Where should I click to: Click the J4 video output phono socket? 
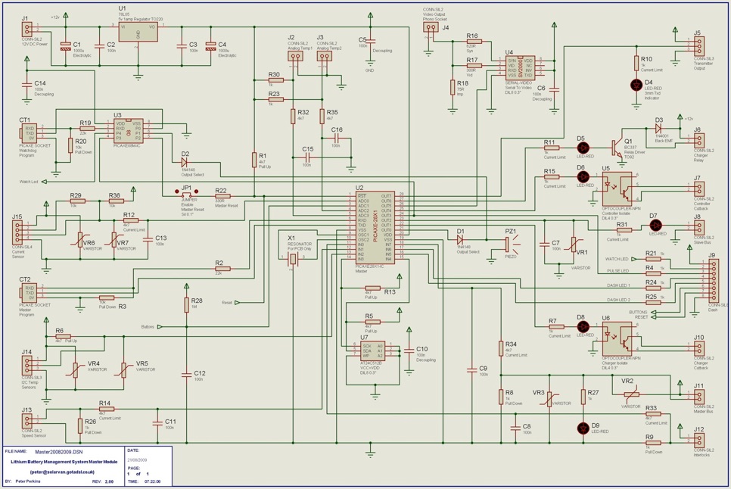coord(430,28)
